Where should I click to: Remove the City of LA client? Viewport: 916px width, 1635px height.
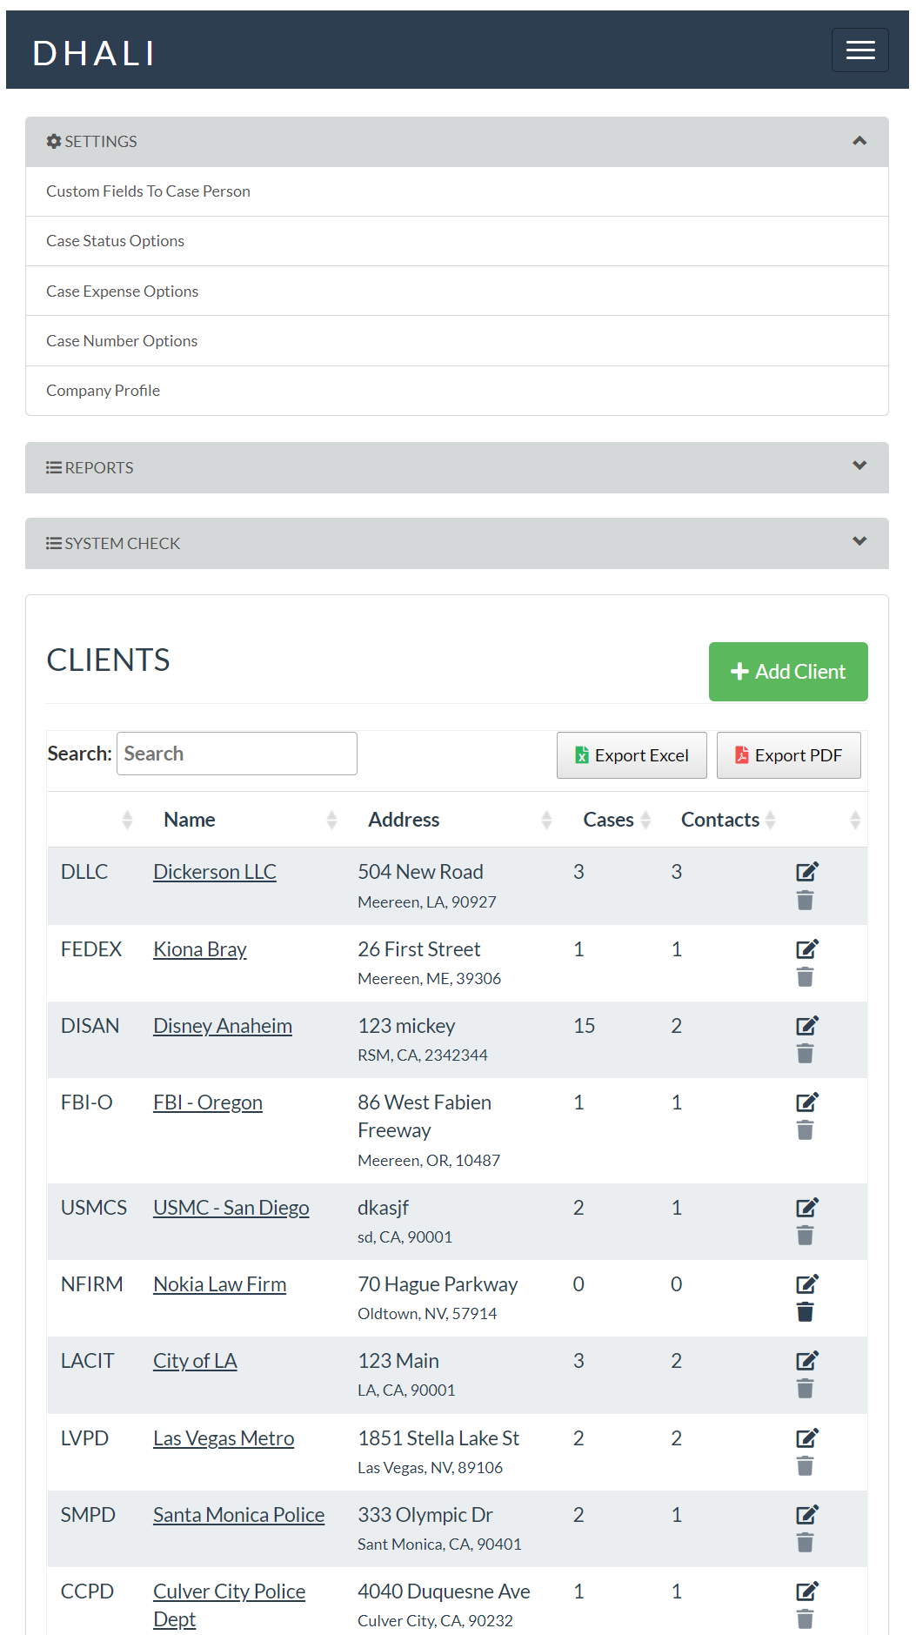pyautogui.click(x=805, y=1389)
